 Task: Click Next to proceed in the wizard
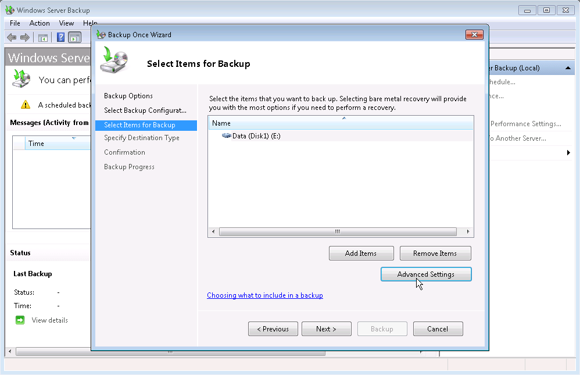(326, 328)
